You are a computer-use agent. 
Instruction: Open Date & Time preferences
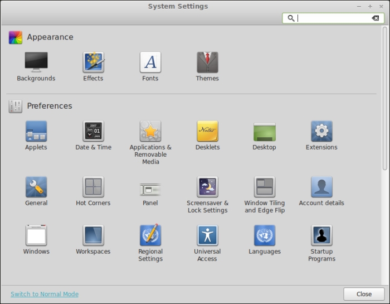coord(93,136)
